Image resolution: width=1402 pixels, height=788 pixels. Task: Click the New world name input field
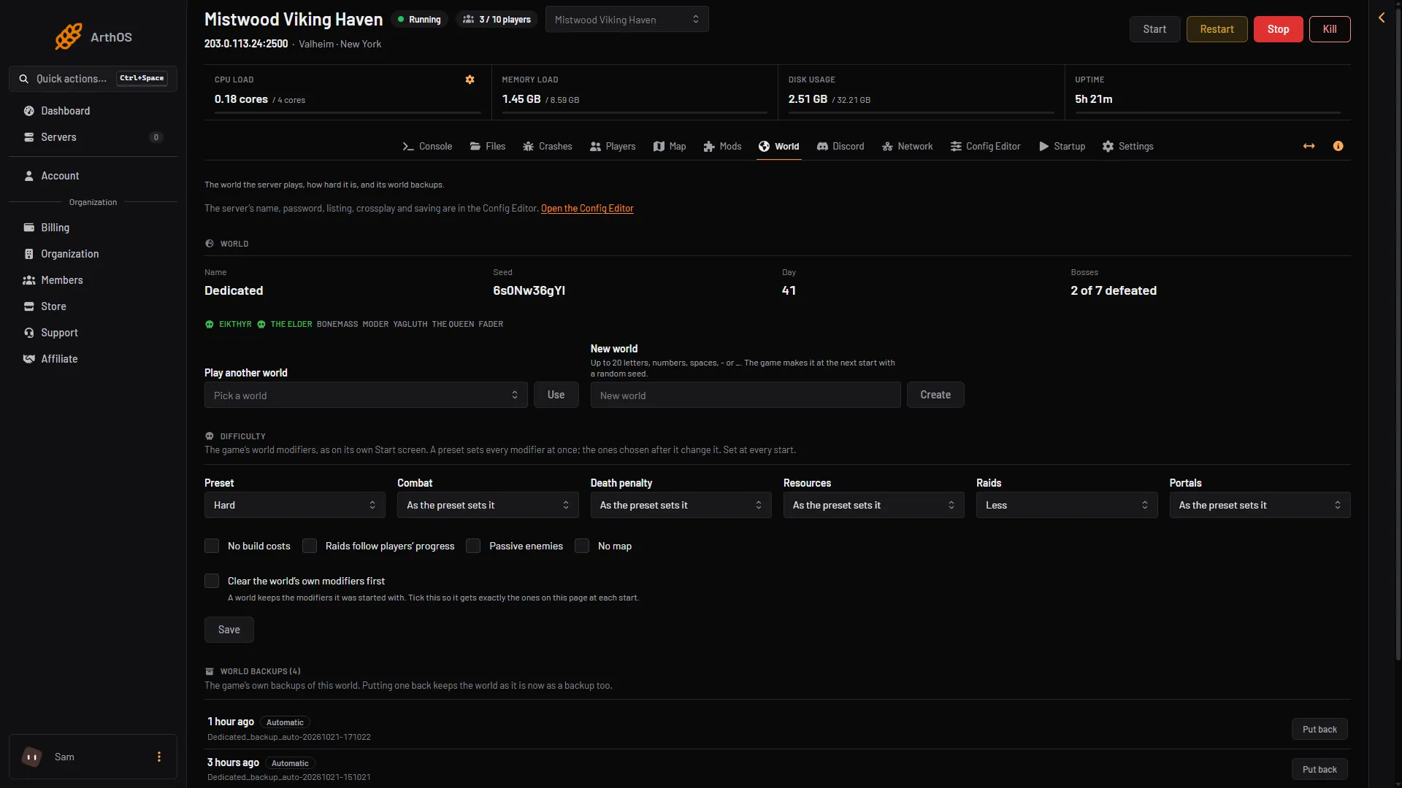tap(746, 395)
